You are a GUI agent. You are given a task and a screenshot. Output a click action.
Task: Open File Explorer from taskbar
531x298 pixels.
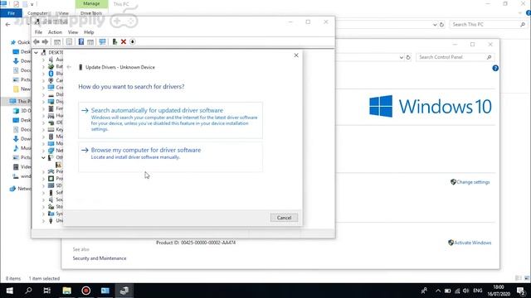pos(66,291)
